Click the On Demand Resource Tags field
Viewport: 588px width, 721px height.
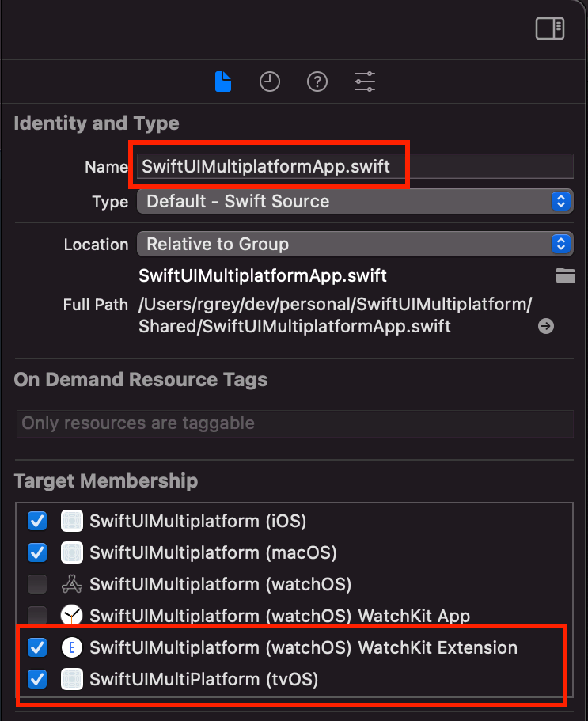click(294, 423)
